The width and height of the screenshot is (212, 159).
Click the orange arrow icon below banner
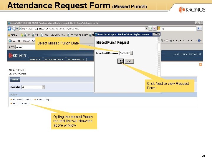(201, 64)
